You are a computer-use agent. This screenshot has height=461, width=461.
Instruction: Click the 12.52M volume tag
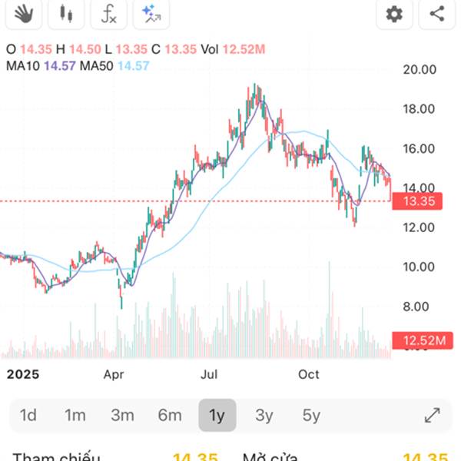[x=413, y=340]
